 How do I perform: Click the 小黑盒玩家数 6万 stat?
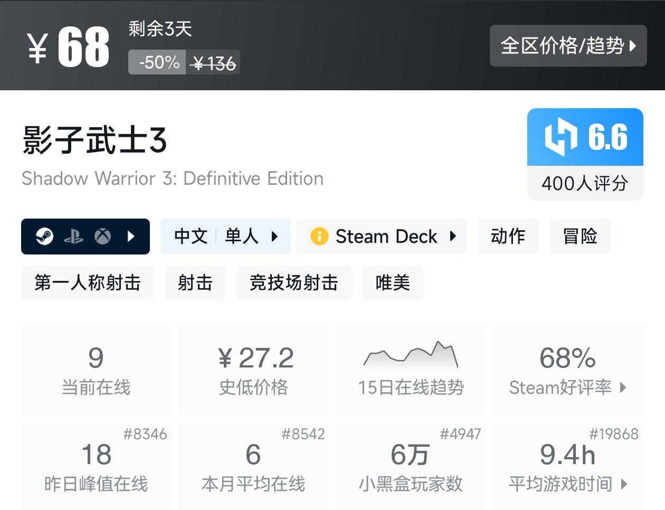pyautogui.click(x=411, y=467)
